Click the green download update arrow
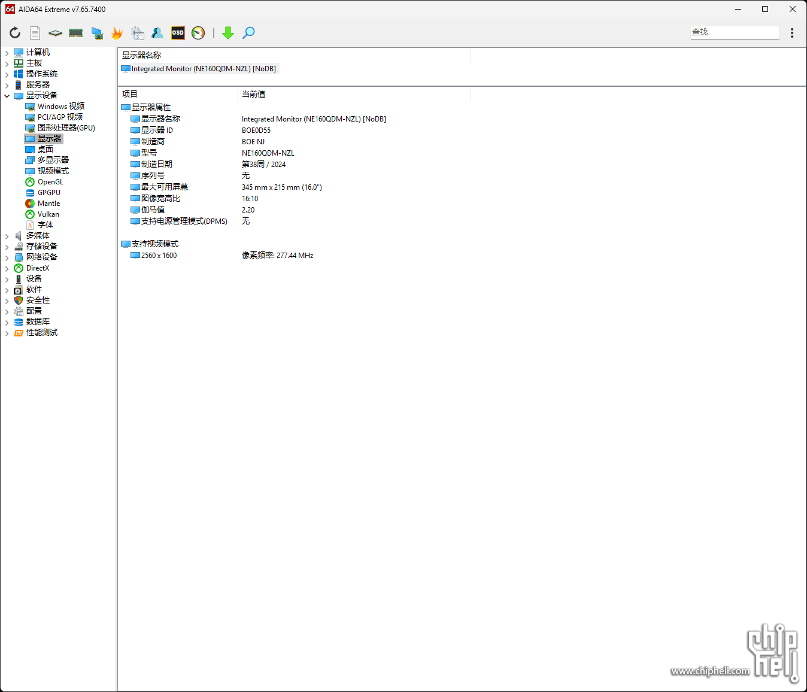 pyautogui.click(x=228, y=33)
